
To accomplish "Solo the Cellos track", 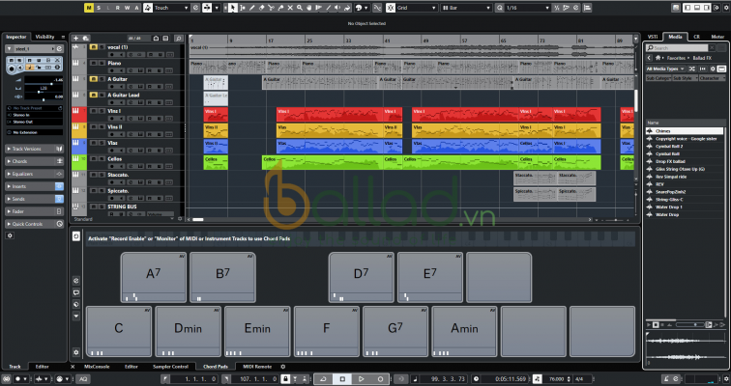I will pyautogui.click(x=102, y=158).
